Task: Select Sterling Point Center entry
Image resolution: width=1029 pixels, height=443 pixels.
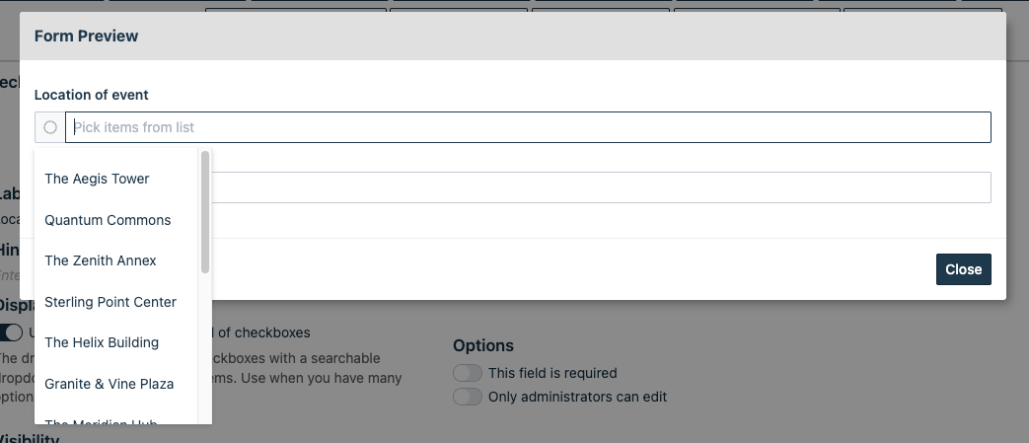Action: pos(110,302)
